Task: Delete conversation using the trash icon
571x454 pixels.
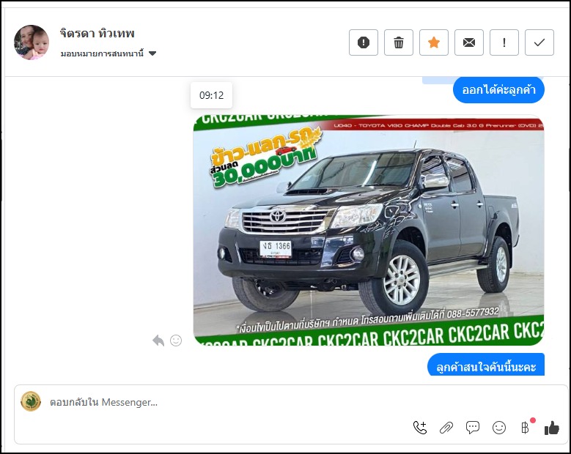Action: click(x=399, y=42)
